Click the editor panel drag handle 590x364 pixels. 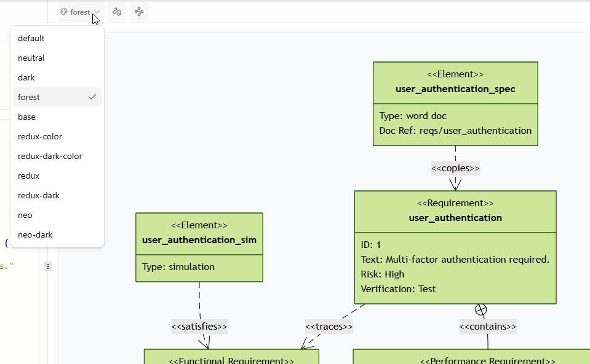pos(48,266)
